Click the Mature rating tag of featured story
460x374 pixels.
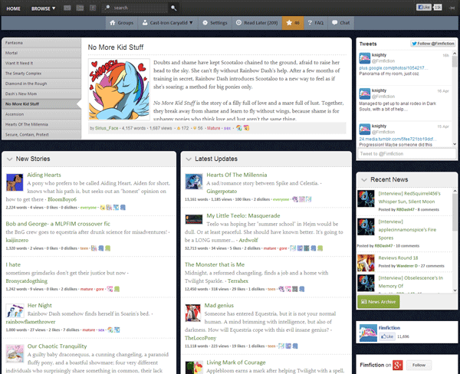tap(213, 128)
